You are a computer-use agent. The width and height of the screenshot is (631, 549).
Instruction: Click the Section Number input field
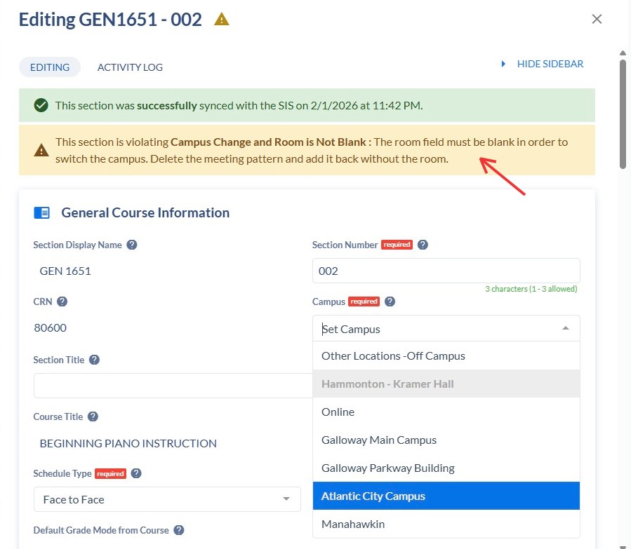(x=446, y=271)
